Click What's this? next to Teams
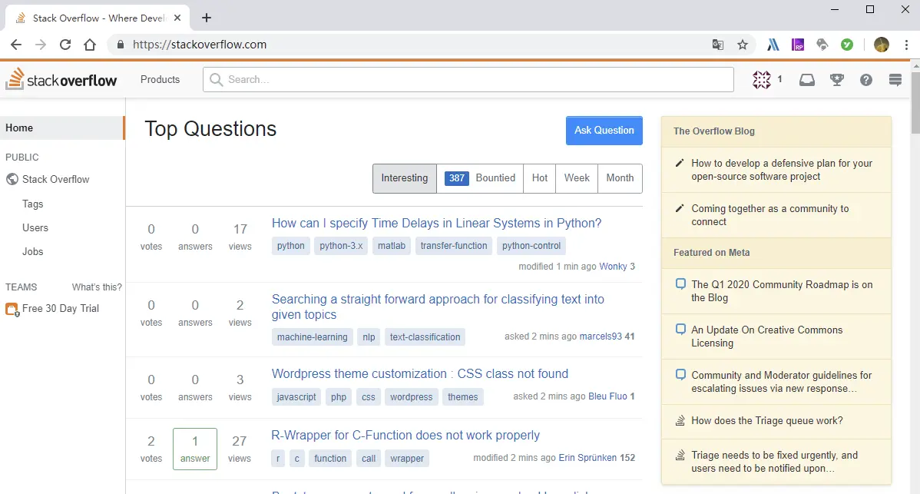Image resolution: width=920 pixels, height=494 pixels. 97,287
